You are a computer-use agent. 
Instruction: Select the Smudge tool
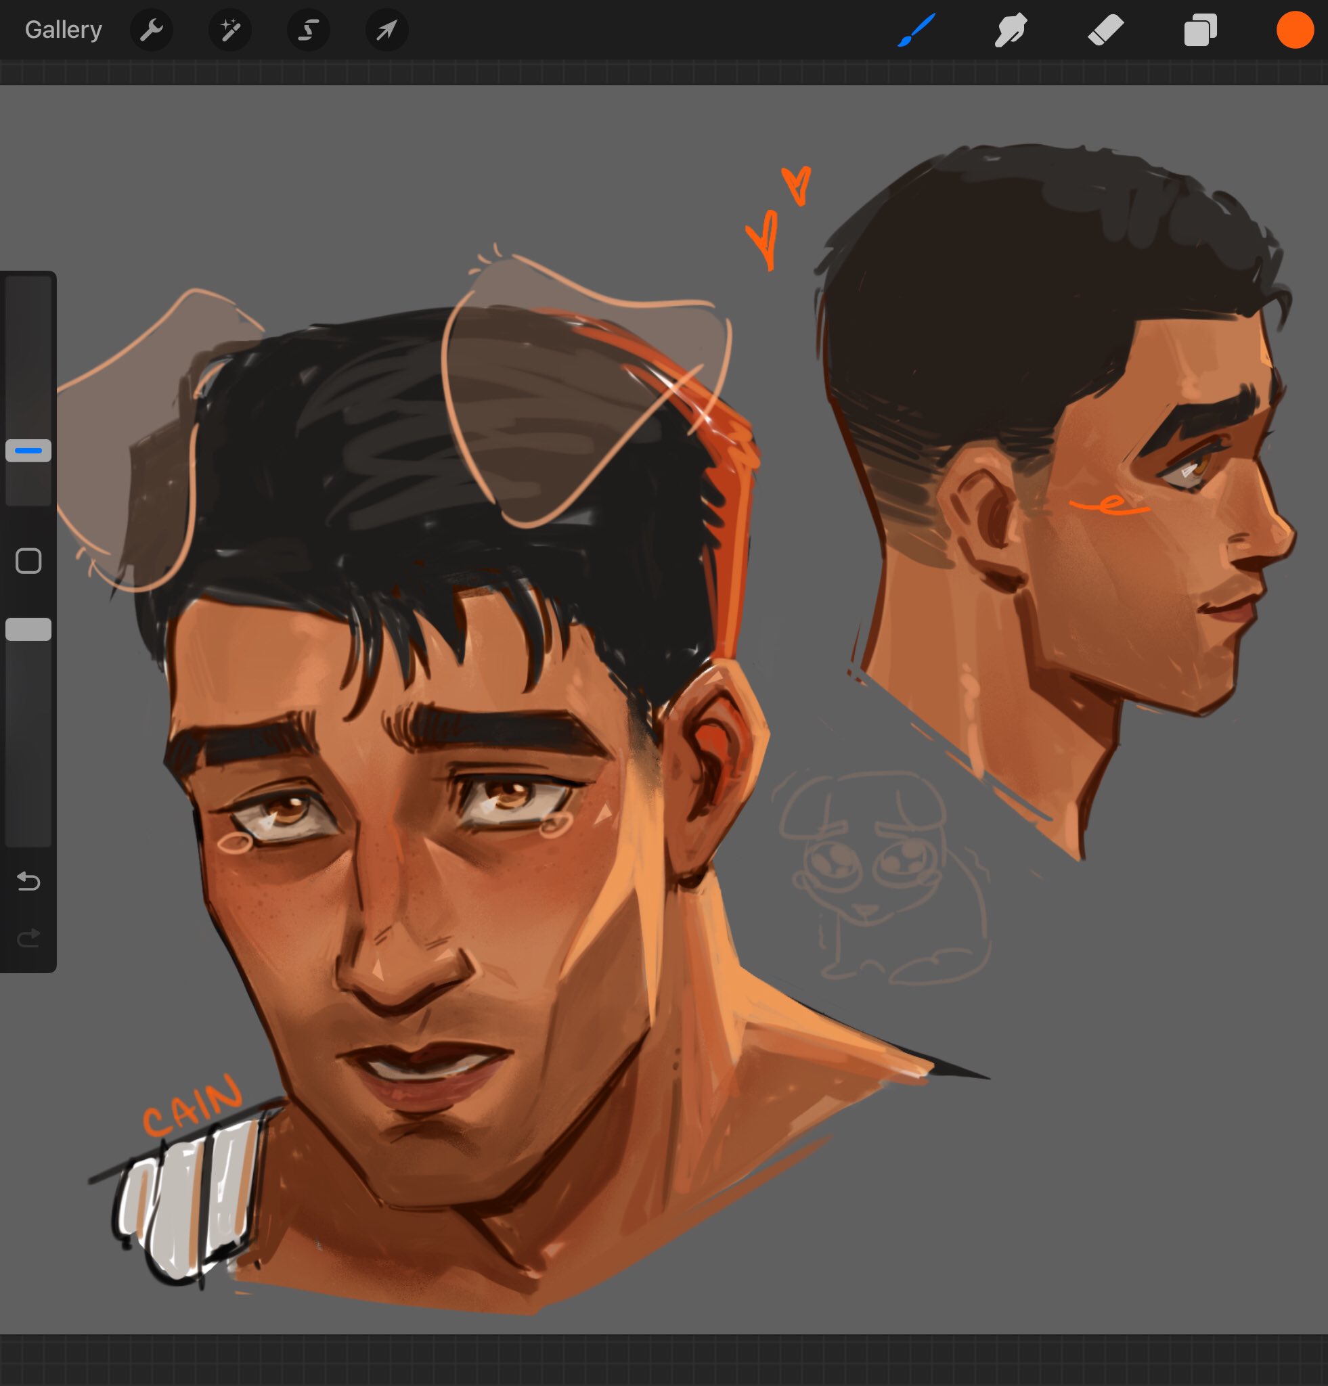[x=1011, y=30]
